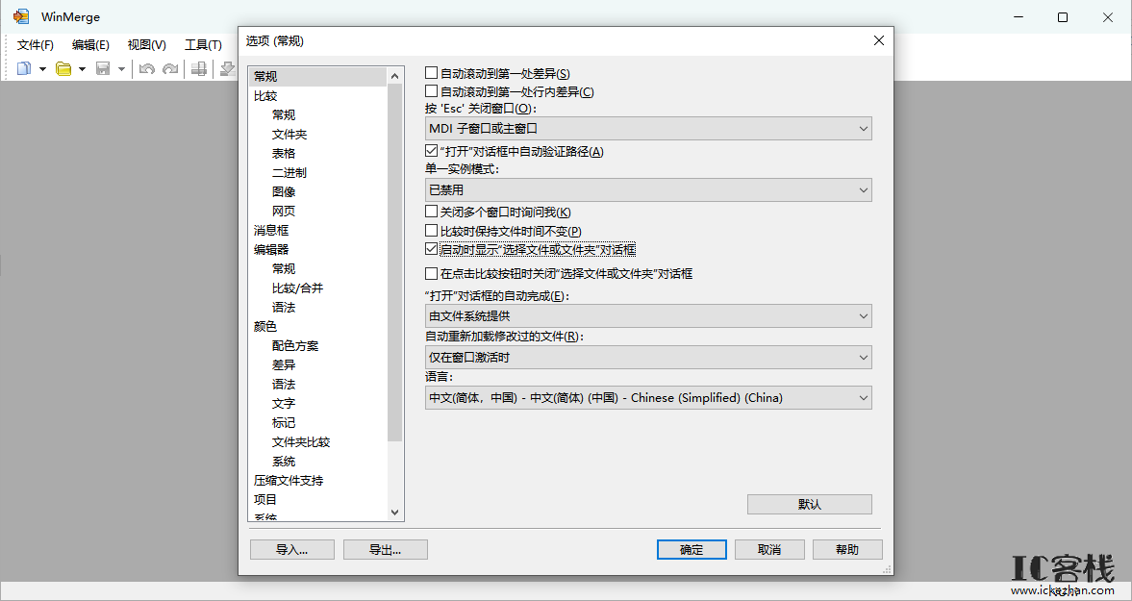Open the 编辑(E) menu
1132x601 pixels.
(91, 45)
